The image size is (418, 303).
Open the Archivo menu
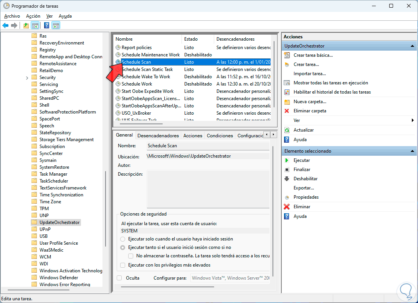click(x=12, y=16)
